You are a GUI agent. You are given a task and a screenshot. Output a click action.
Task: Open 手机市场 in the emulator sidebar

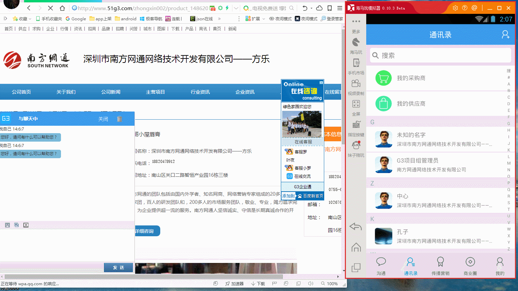pos(356,67)
